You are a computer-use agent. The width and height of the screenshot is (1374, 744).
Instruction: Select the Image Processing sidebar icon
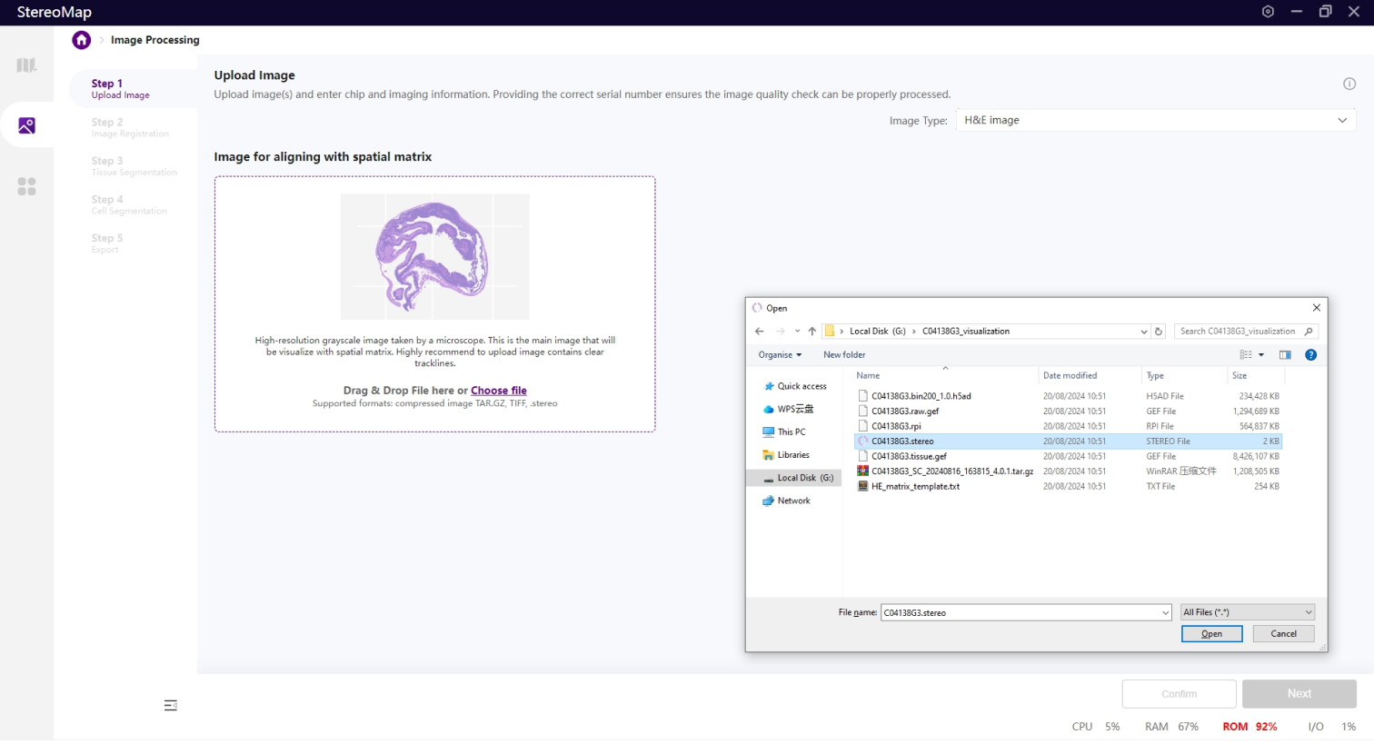pos(26,125)
